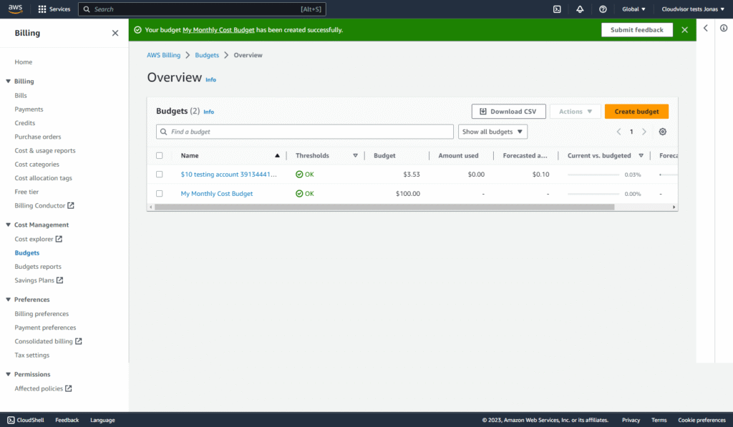Open Purchase orders
This screenshot has height=427, width=733.
point(38,137)
